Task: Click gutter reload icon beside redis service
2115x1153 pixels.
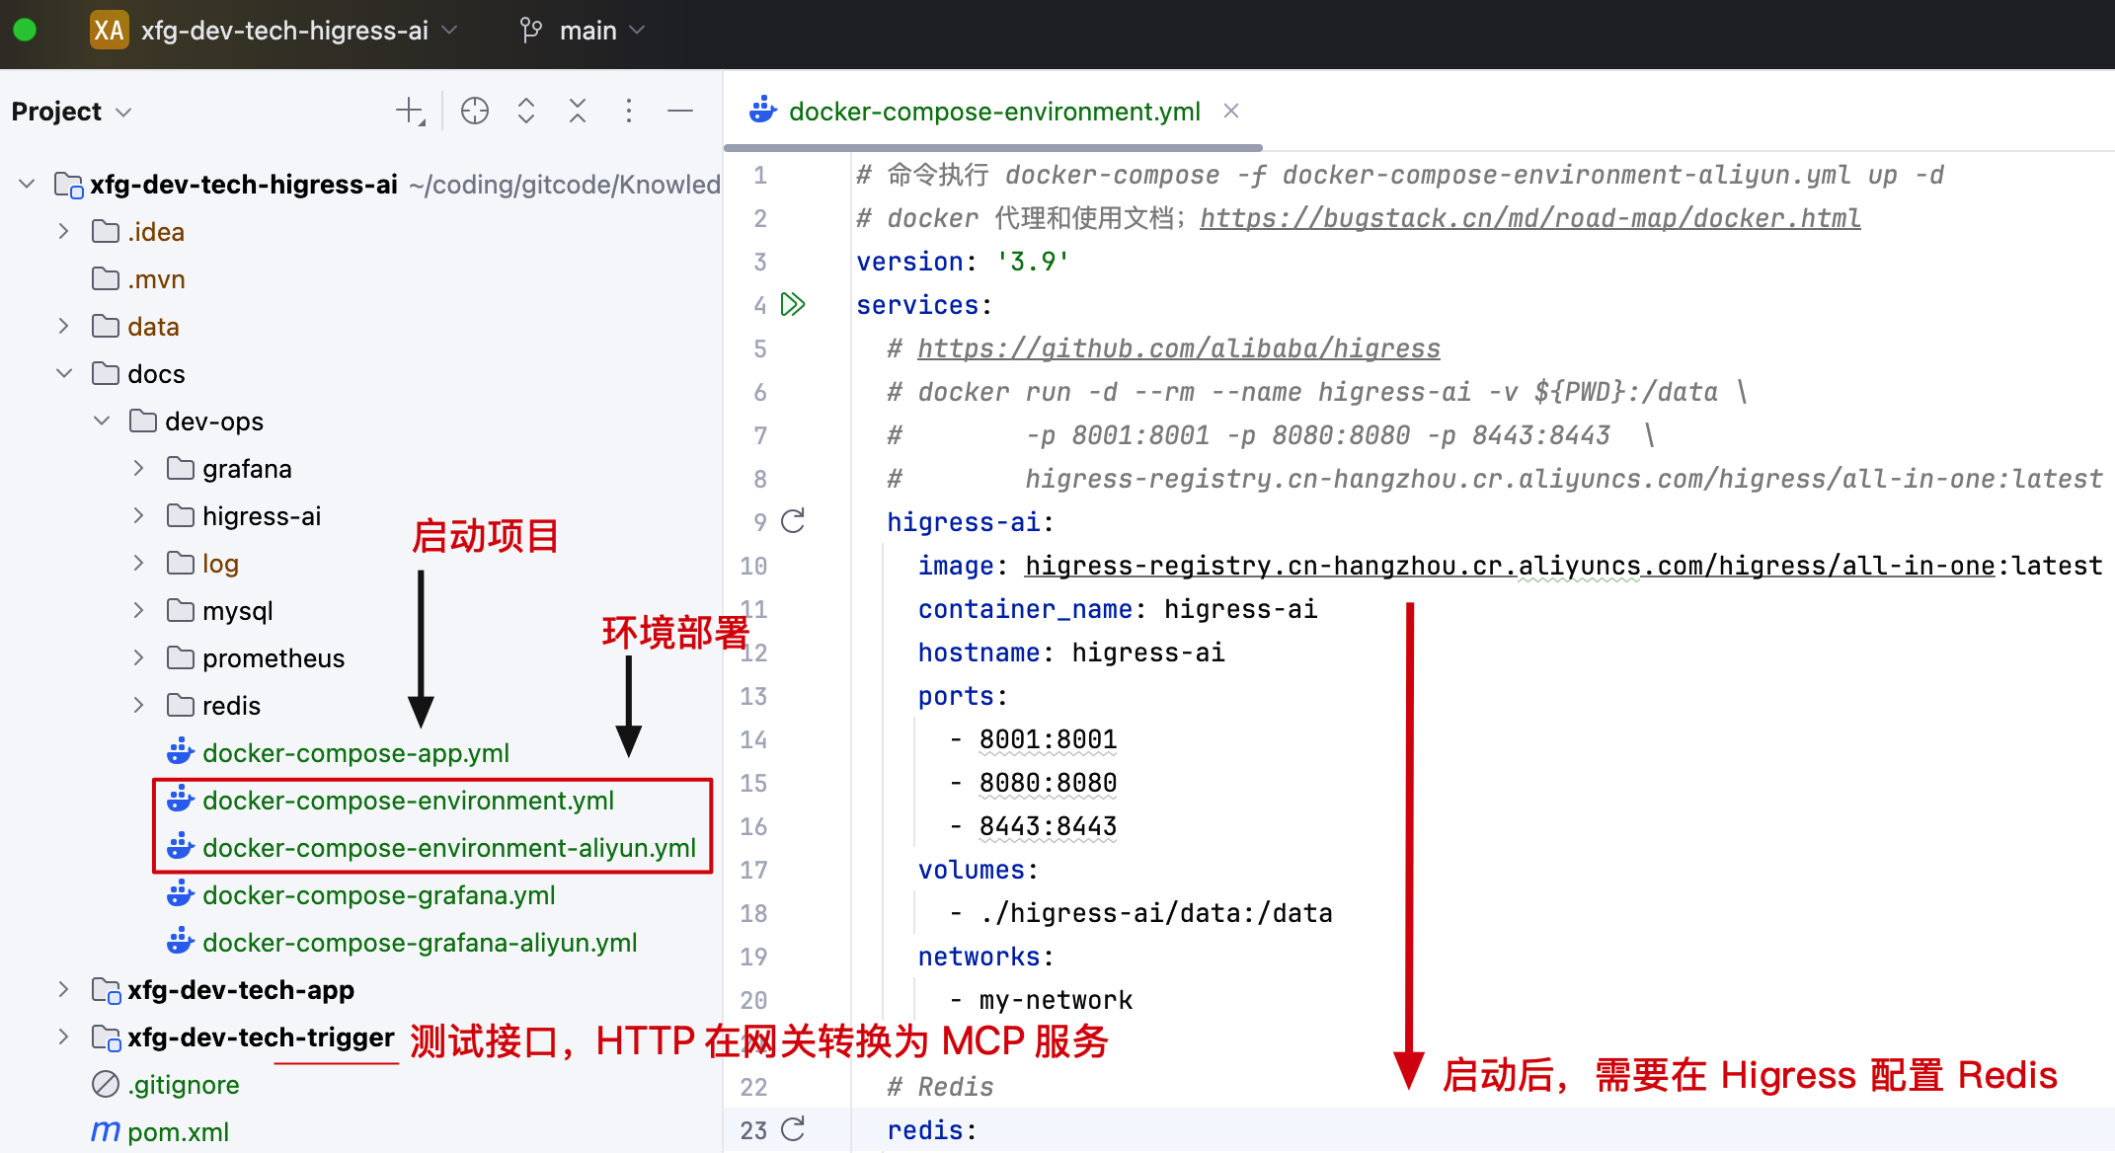Action: pyautogui.click(x=793, y=1129)
